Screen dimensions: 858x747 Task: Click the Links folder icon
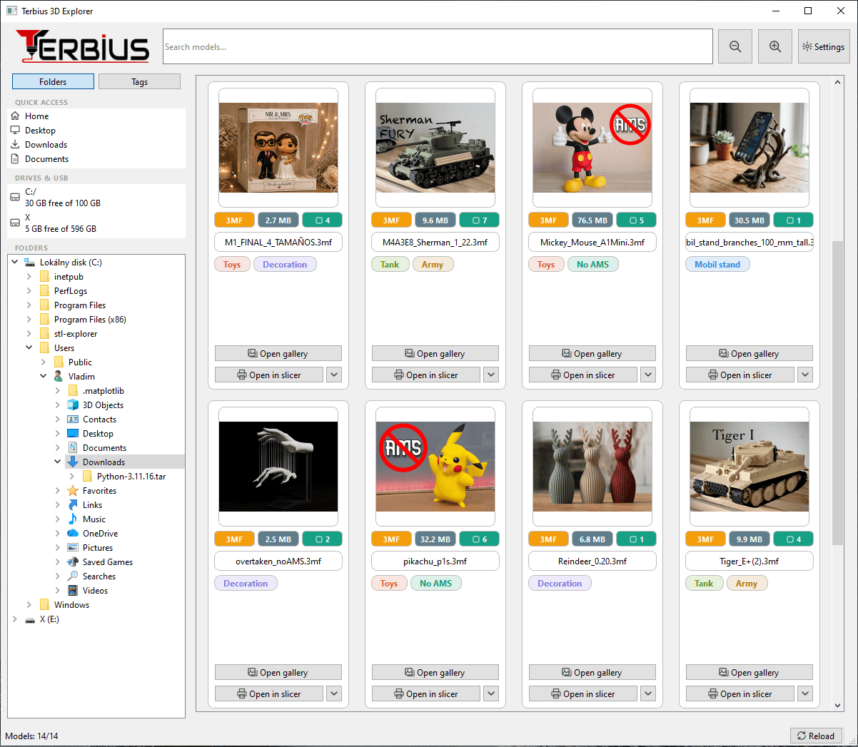73,504
